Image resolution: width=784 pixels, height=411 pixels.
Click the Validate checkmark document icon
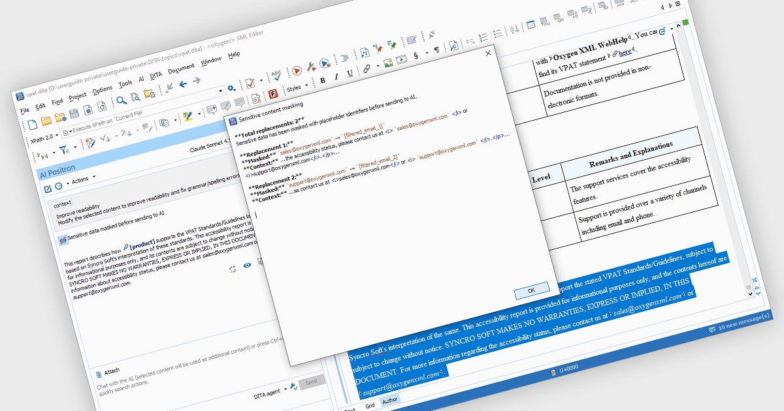coord(250,84)
